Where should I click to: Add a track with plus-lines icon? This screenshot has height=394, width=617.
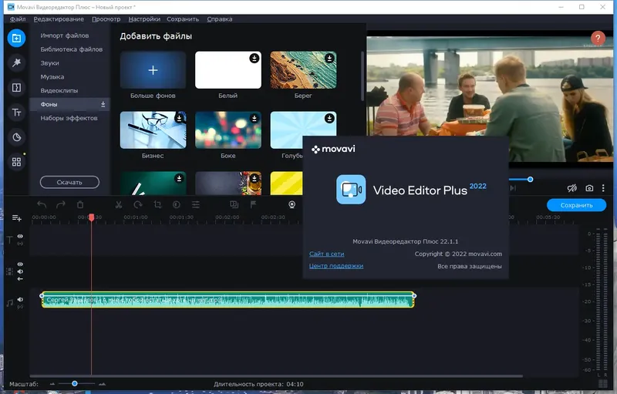[x=16, y=218]
